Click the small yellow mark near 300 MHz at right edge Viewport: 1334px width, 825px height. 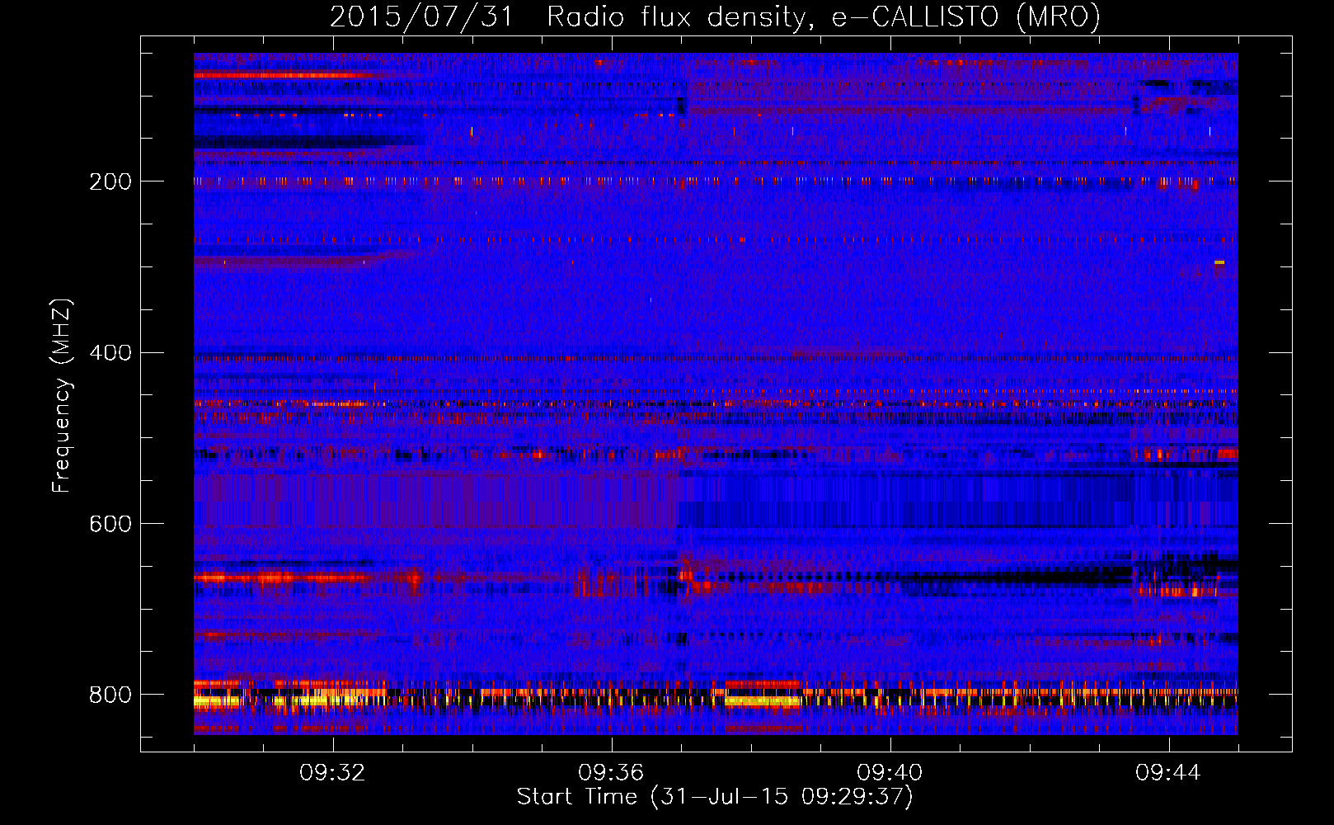tap(1219, 262)
